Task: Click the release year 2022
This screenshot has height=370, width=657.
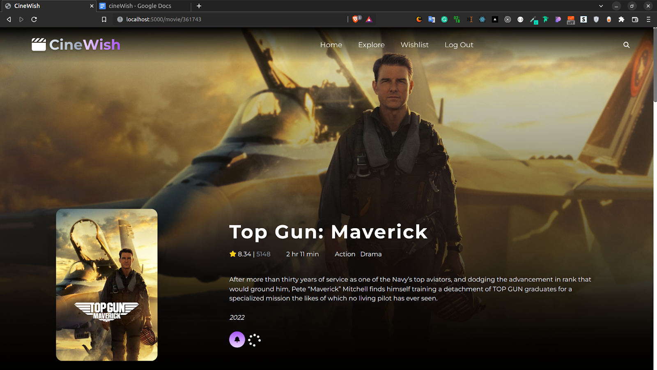Action: 237,317
